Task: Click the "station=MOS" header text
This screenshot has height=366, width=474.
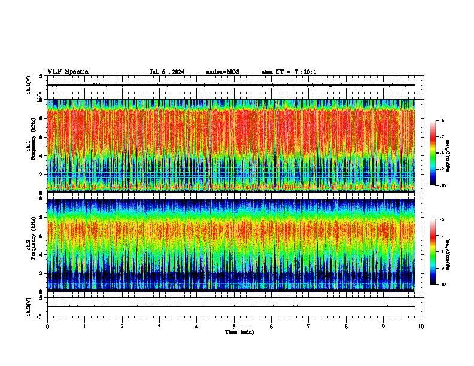Action: 223,72
